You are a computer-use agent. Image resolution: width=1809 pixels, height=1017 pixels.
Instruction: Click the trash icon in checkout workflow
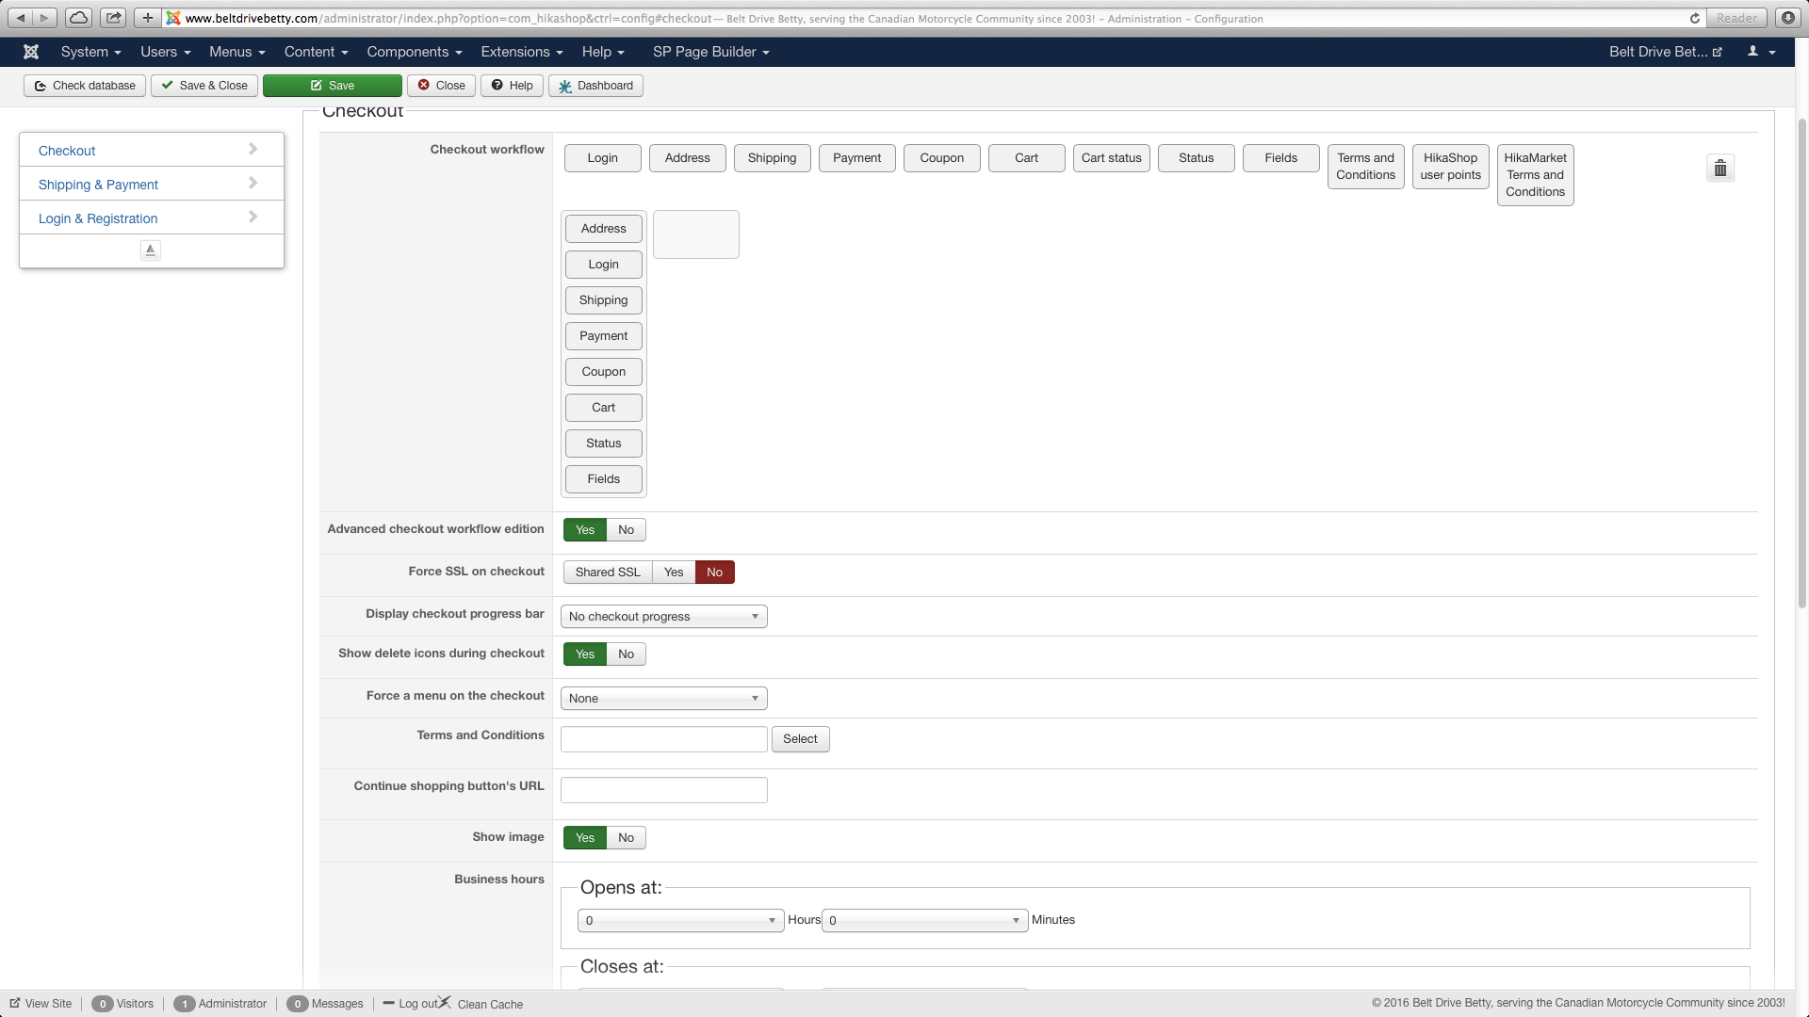(x=1720, y=169)
